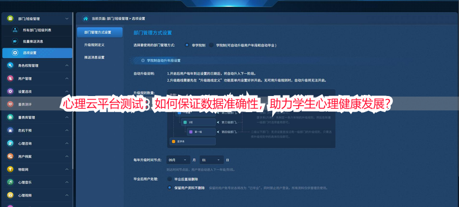Click the 部门/班级管理 sidebar icon

click(10, 18)
